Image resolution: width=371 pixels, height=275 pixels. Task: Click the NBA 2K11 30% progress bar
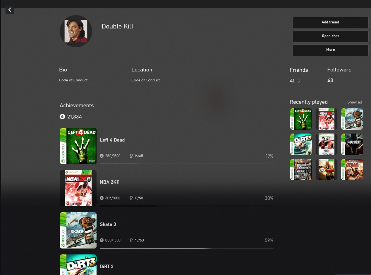click(186, 206)
